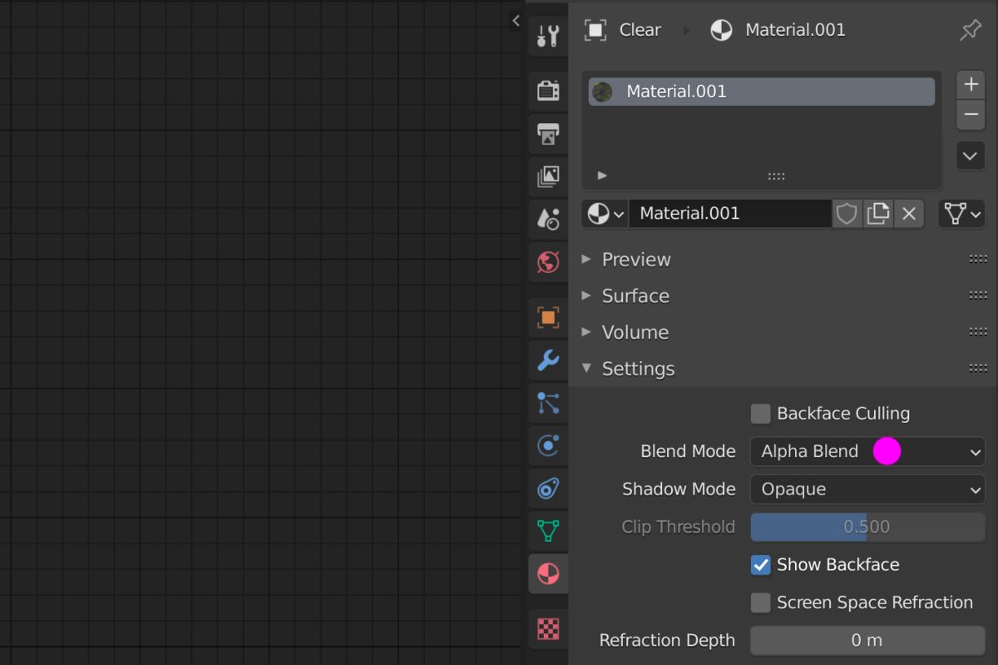Open the Scene properties tab
Screen dimensions: 998x665
pos(548,220)
